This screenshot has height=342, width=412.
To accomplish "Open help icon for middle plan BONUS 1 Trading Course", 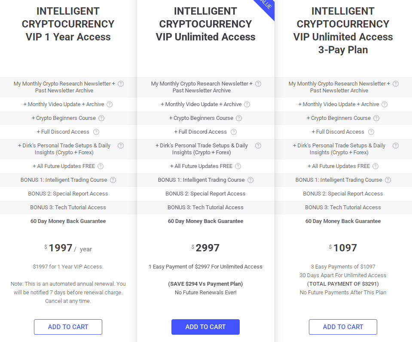I will click(250, 180).
